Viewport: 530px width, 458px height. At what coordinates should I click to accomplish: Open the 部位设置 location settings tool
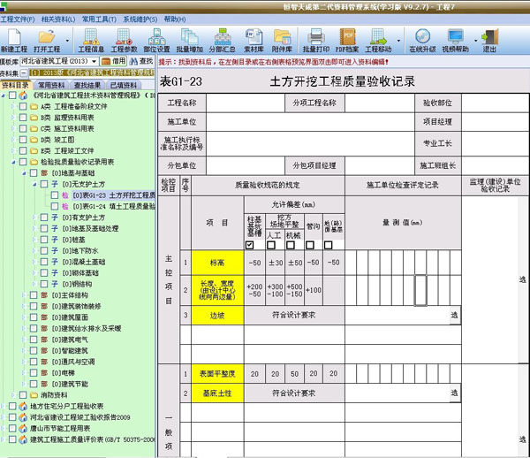coord(156,41)
